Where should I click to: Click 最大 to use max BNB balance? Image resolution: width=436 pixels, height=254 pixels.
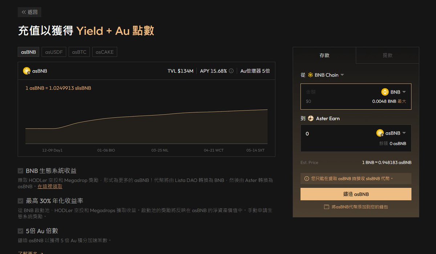pos(402,101)
